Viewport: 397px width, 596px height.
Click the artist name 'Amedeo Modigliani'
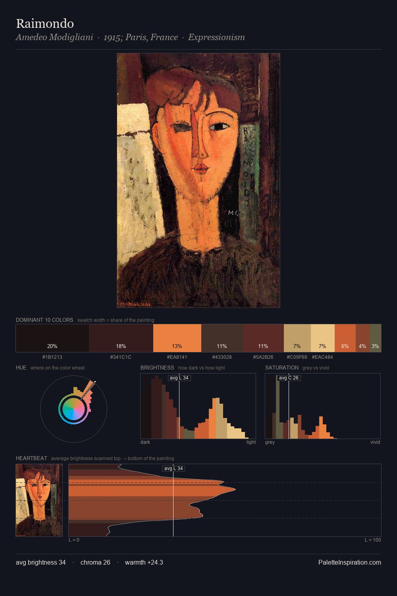pyautogui.click(x=54, y=37)
